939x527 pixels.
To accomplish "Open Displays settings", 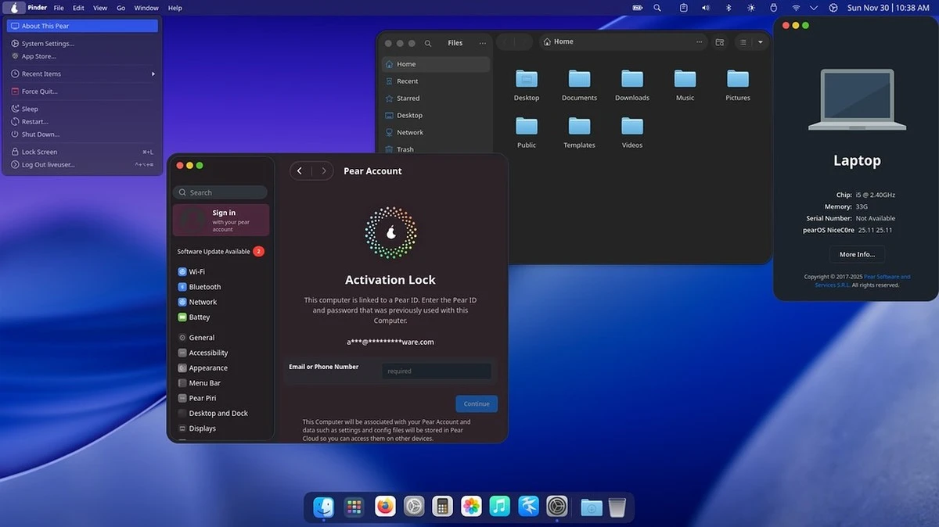I will tap(202, 428).
